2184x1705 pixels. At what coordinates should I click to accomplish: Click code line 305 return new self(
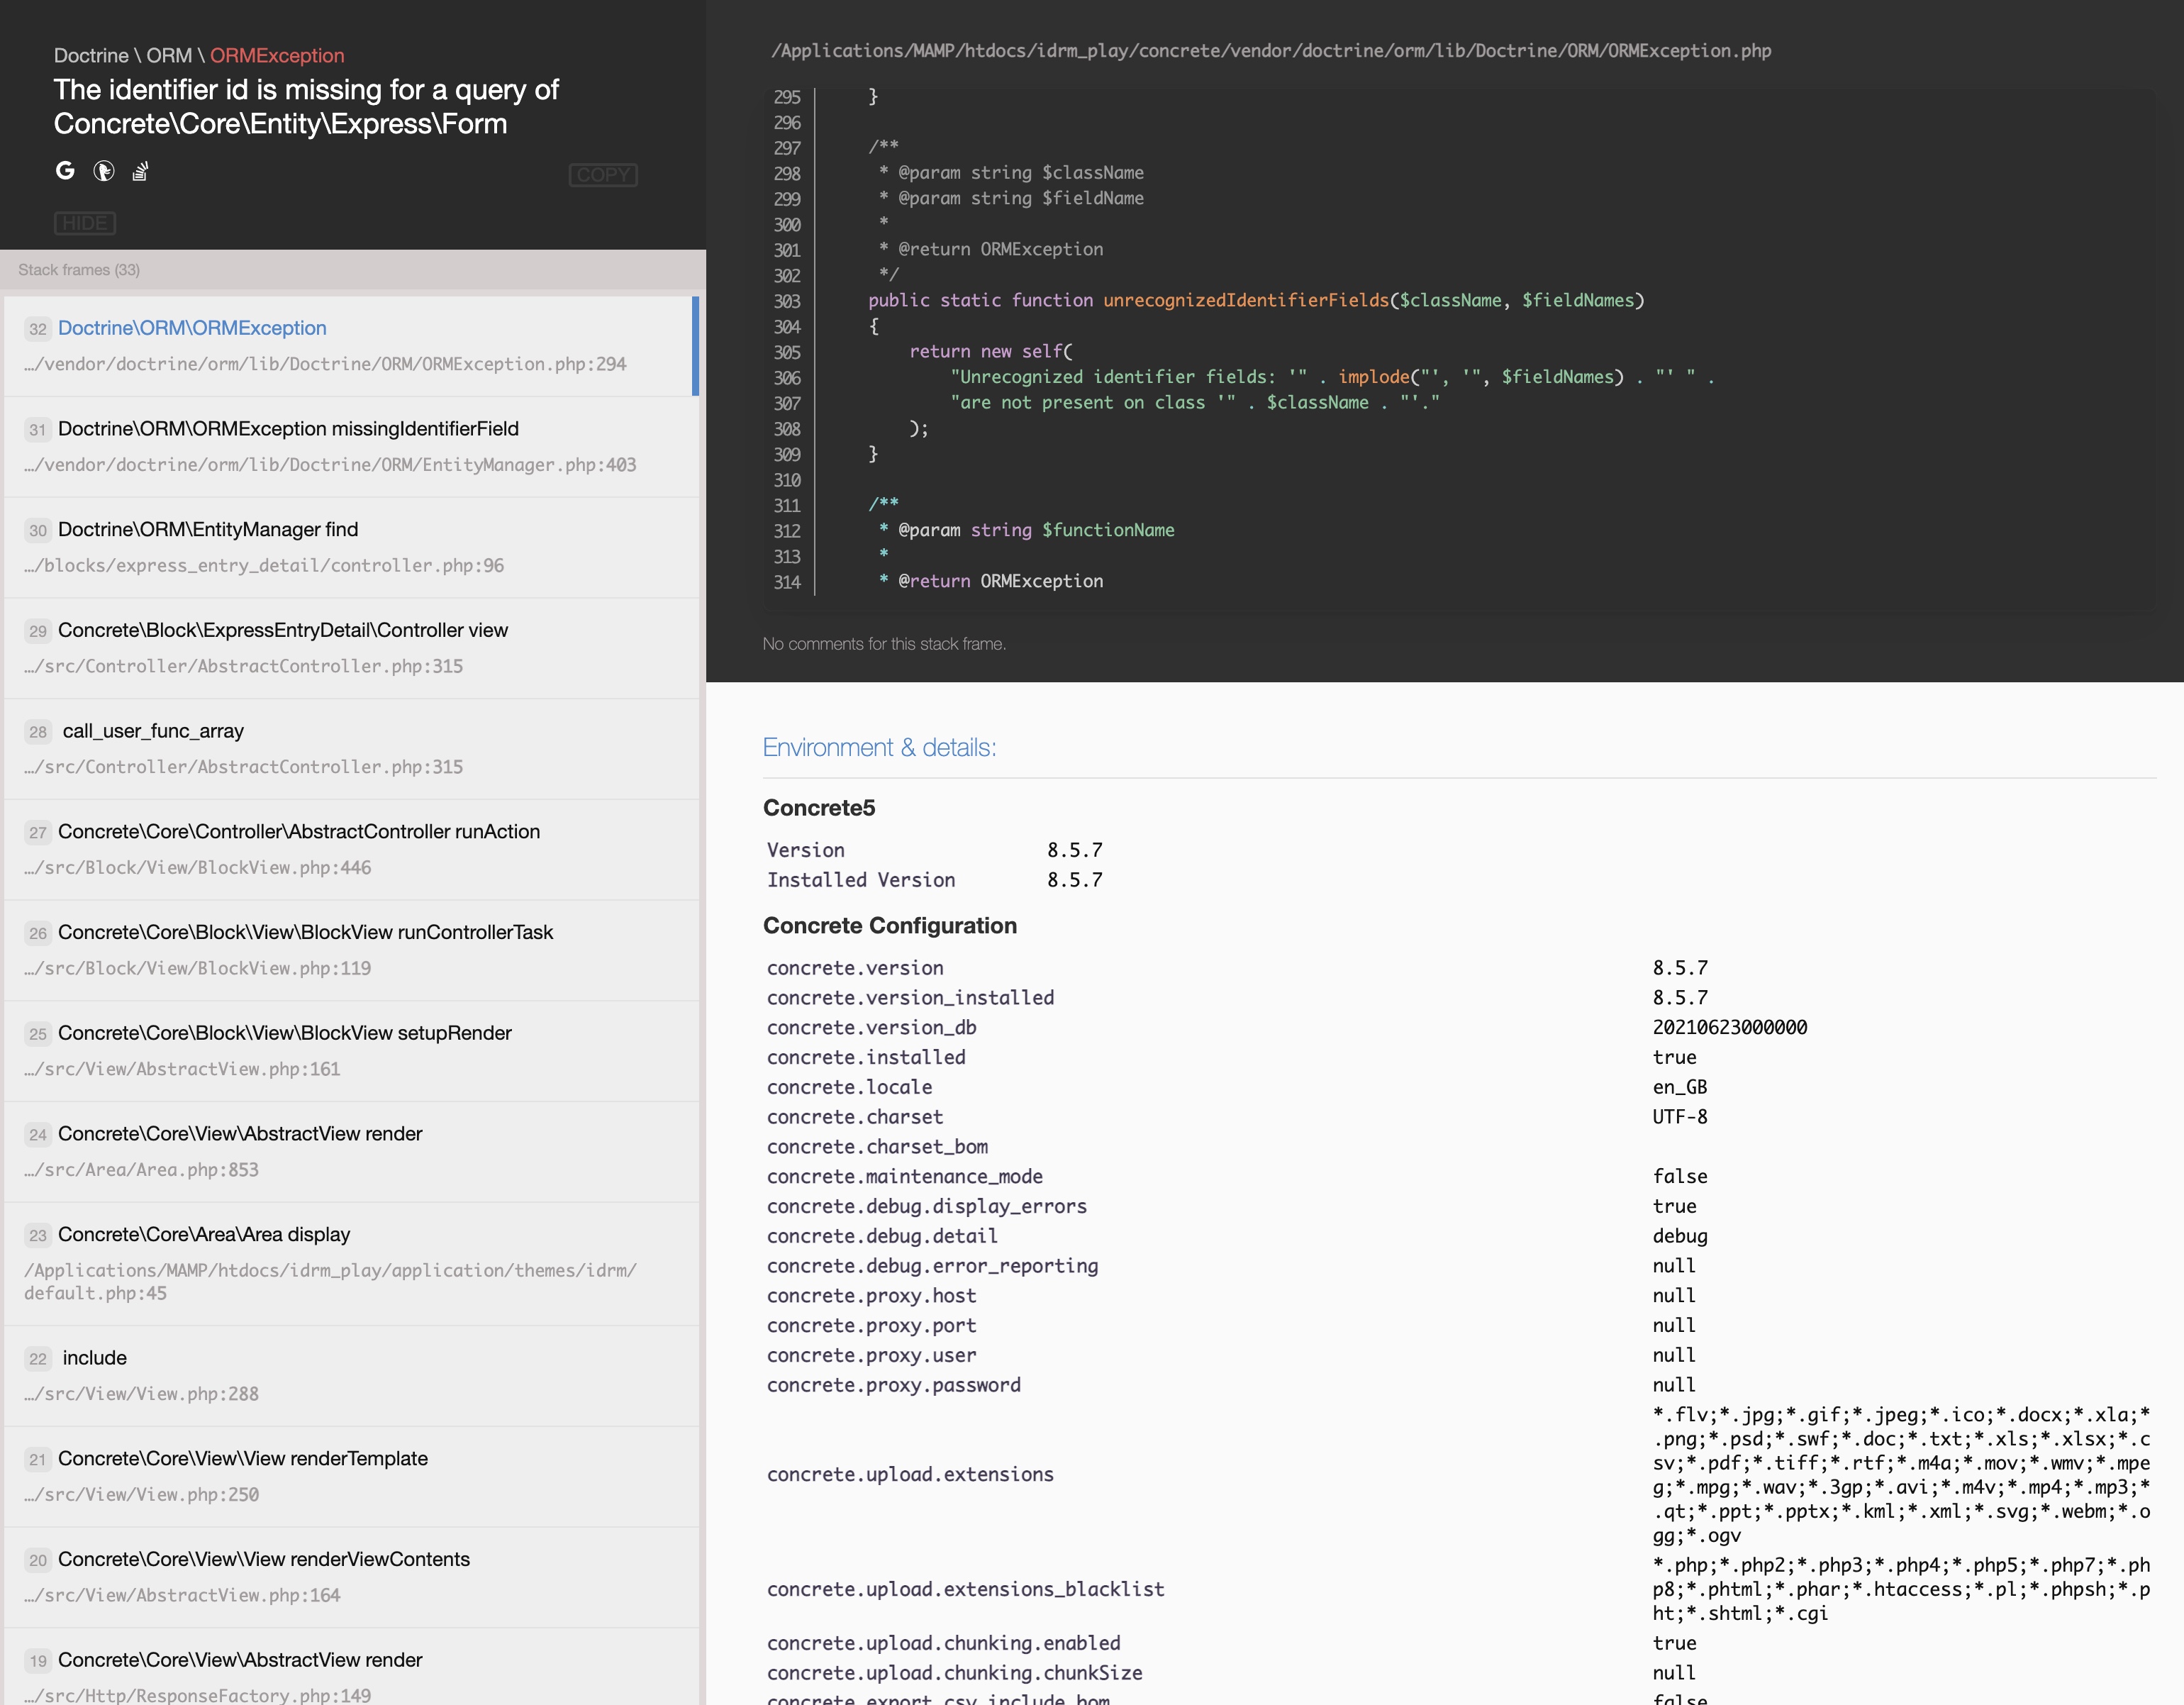pyautogui.click(x=990, y=352)
